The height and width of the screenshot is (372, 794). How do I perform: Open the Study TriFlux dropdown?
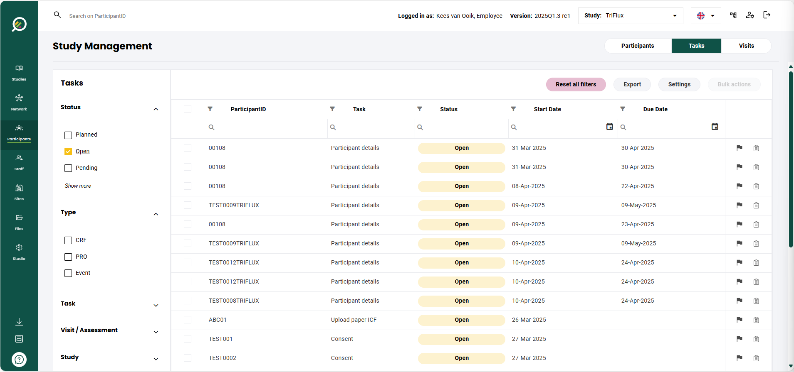pyautogui.click(x=630, y=16)
